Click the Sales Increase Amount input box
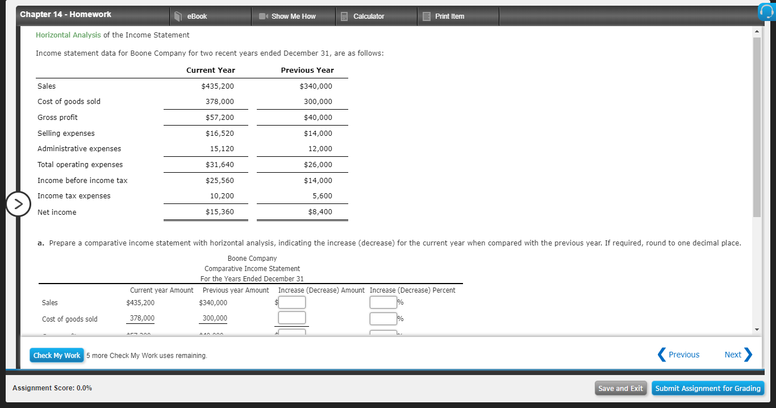This screenshot has height=408, width=776. click(291, 302)
